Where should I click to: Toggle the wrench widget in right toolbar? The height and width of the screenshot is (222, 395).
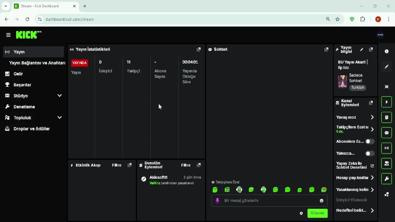click(x=387, y=179)
